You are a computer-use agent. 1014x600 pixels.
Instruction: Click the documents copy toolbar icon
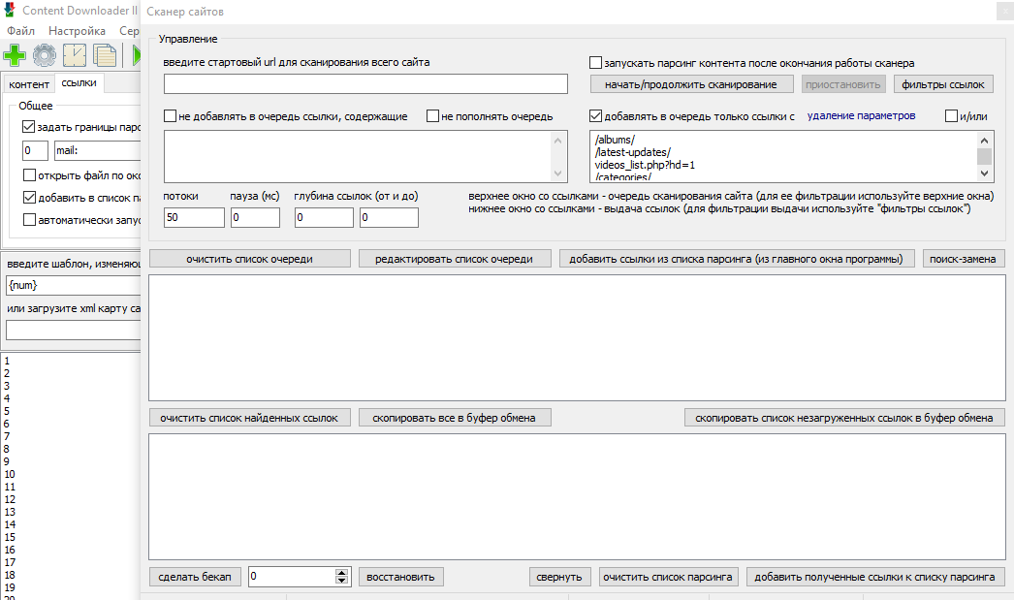(x=103, y=55)
